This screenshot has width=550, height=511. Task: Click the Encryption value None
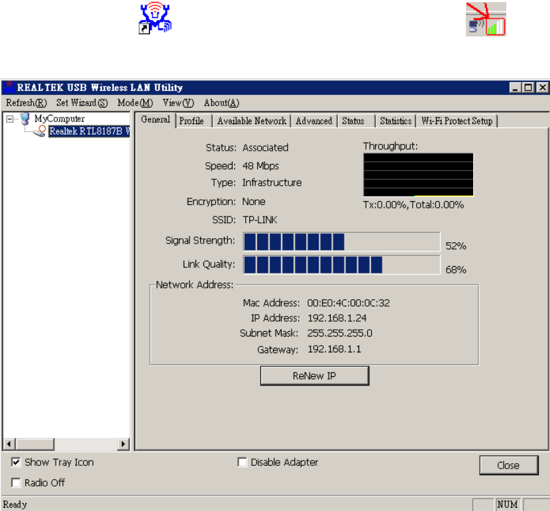coord(254,202)
